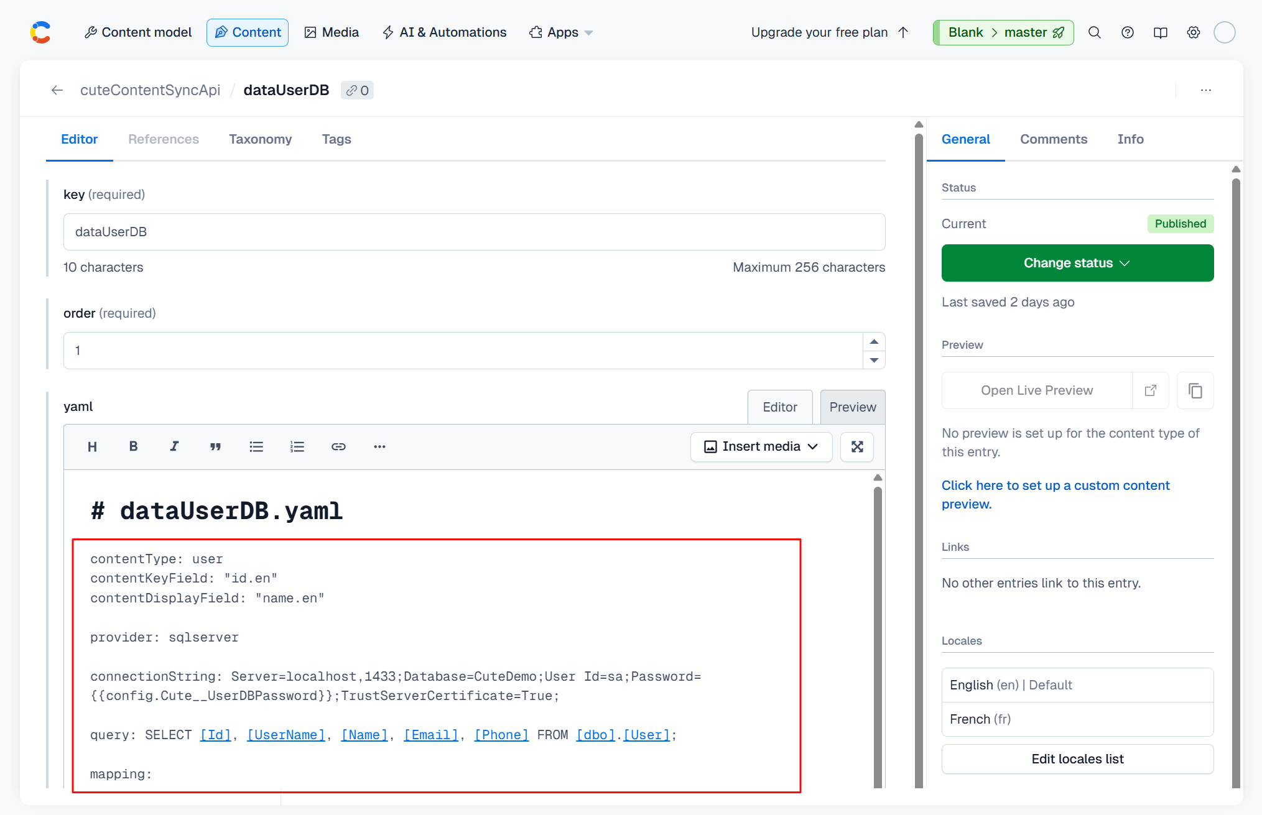Apply italic formatting in yaml toolbar
Screen dimensions: 1262x815
click(x=174, y=446)
